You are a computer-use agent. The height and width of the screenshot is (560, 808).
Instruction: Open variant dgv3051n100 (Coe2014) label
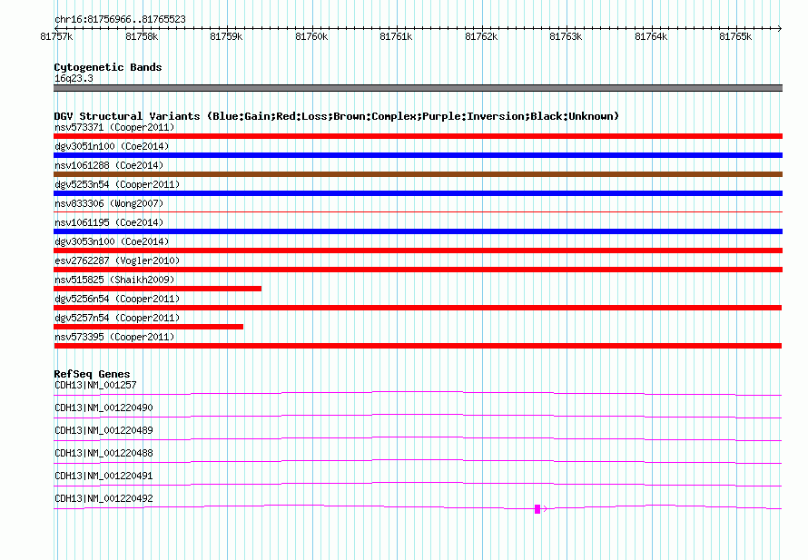tap(112, 146)
